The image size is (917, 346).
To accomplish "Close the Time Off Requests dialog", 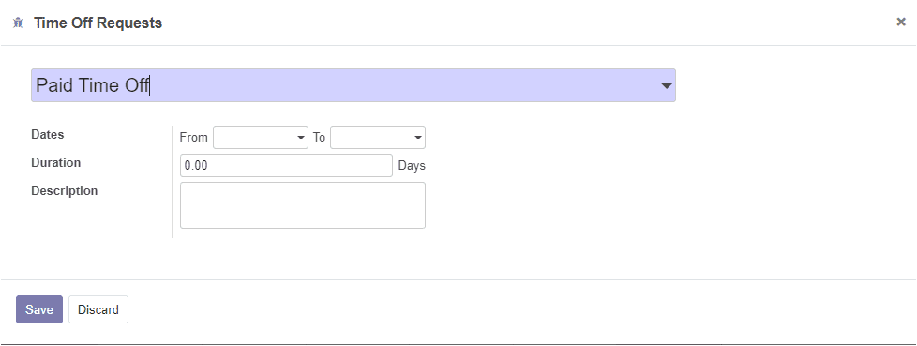I will pos(901,23).
